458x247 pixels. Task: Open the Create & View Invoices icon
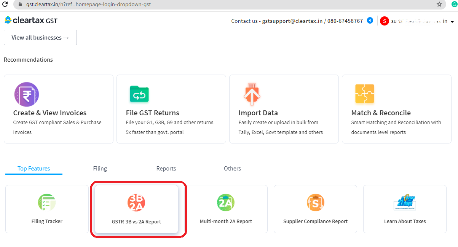click(x=27, y=94)
